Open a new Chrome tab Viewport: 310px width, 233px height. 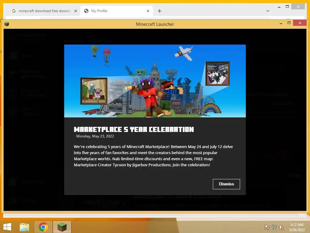(x=160, y=11)
